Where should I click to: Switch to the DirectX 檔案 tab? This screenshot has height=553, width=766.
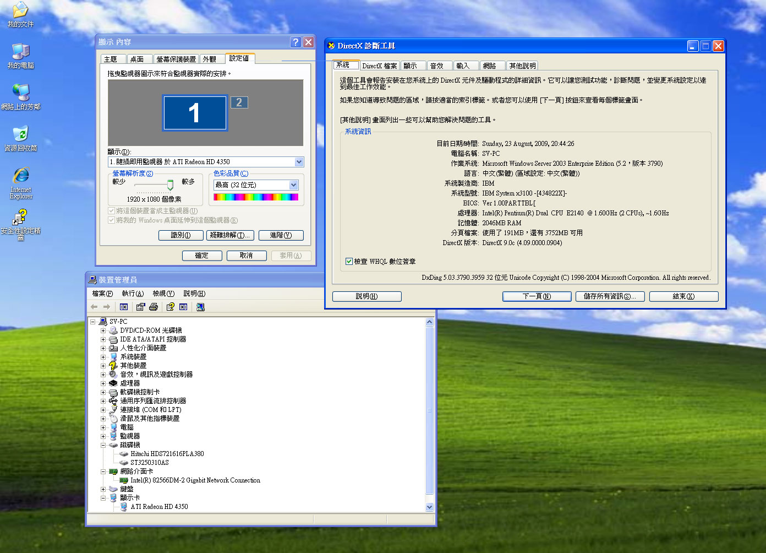pos(379,66)
